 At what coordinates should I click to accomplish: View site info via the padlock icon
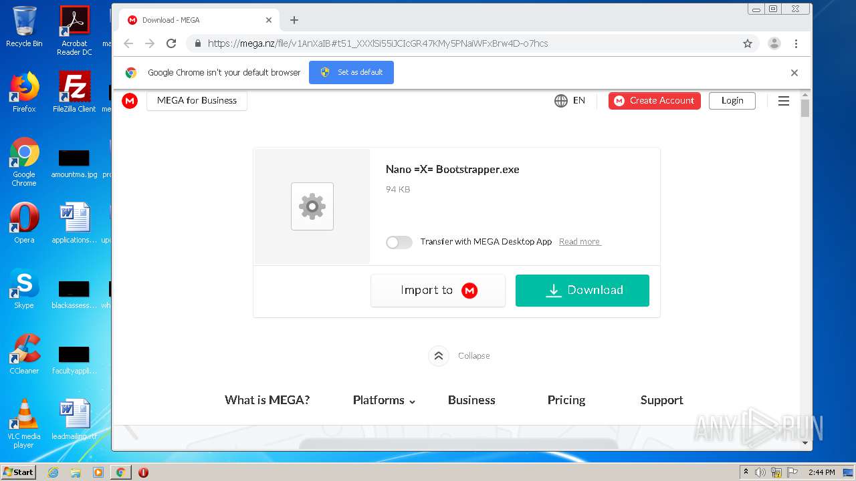[x=197, y=43]
